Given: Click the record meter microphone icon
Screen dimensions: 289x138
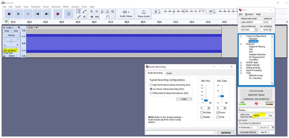Looking at the screenshot, I should 156,12.
